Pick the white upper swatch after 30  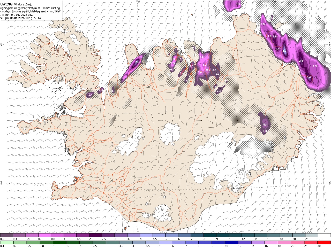(x=324, y=235)
